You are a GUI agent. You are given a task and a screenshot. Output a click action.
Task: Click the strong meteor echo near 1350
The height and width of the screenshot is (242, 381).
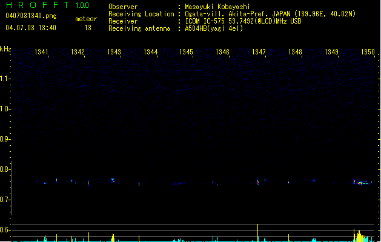point(362,182)
